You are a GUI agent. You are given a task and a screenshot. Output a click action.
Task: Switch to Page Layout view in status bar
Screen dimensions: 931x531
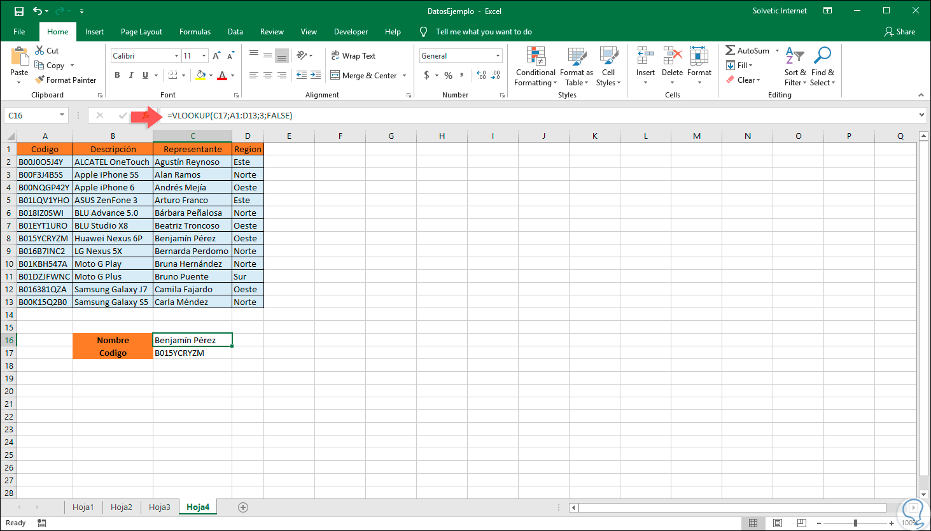778,523
